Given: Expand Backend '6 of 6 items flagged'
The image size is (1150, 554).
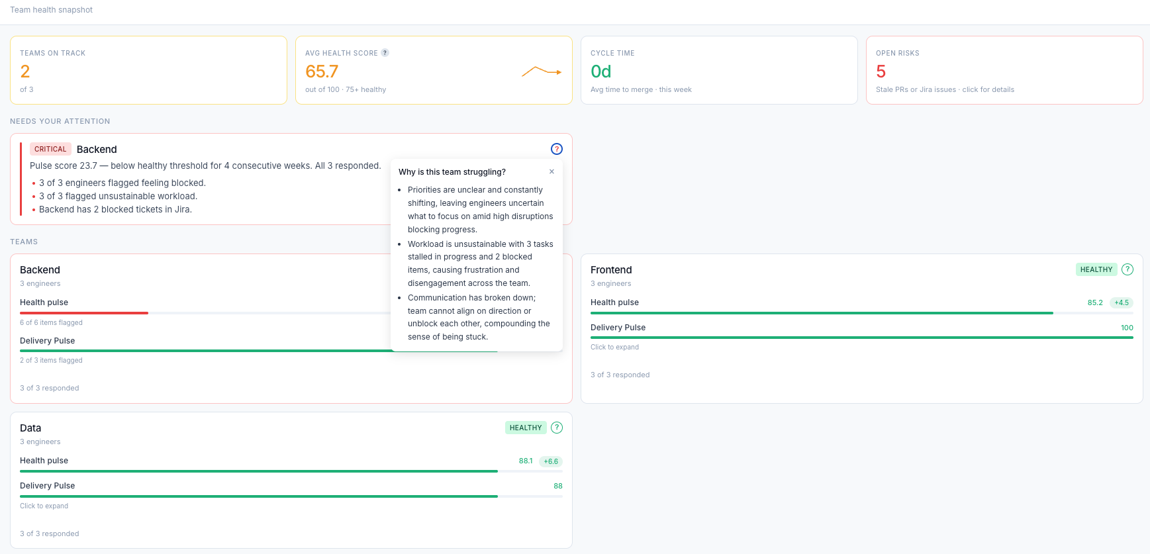Looking at the screenshot, I should click(x=51, y=322).
